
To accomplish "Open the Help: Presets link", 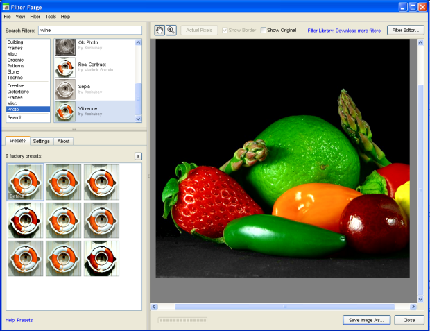I will coord(19,320).
